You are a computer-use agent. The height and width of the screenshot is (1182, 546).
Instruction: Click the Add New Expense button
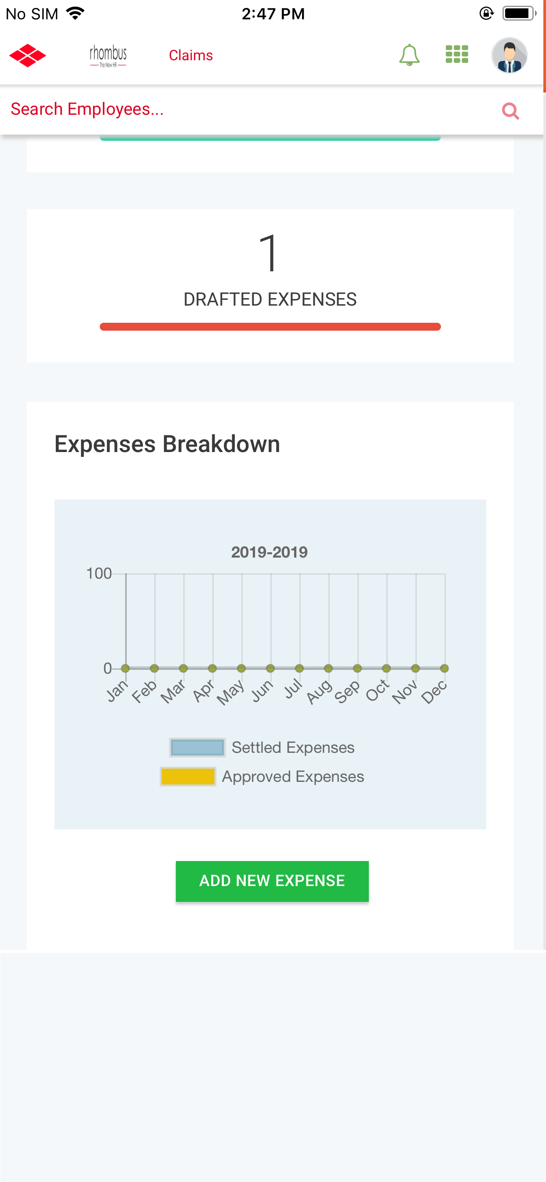click(272, 881)
